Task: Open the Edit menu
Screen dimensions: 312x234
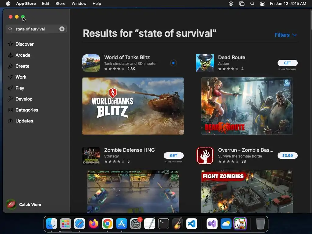Action: pos(46,3)
